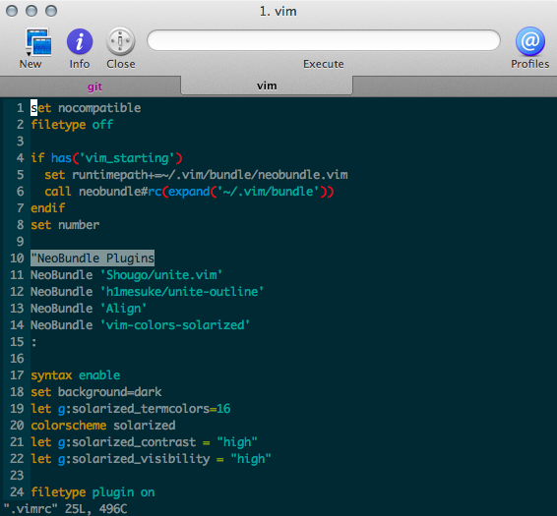Click the Info toolbar icon
The image size is (557, 516).
click(x=80, y=42)
